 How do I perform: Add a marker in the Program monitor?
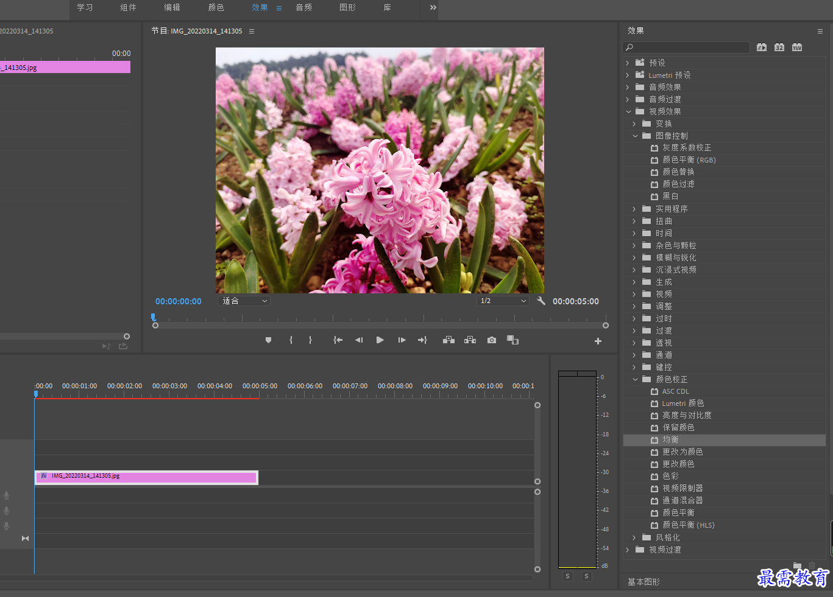[x=268, y=340]
